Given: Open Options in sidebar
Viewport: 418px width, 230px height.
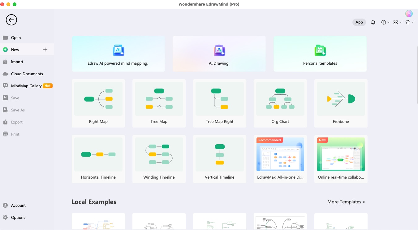Looking at the screenshot, I should tap(27, 218).
